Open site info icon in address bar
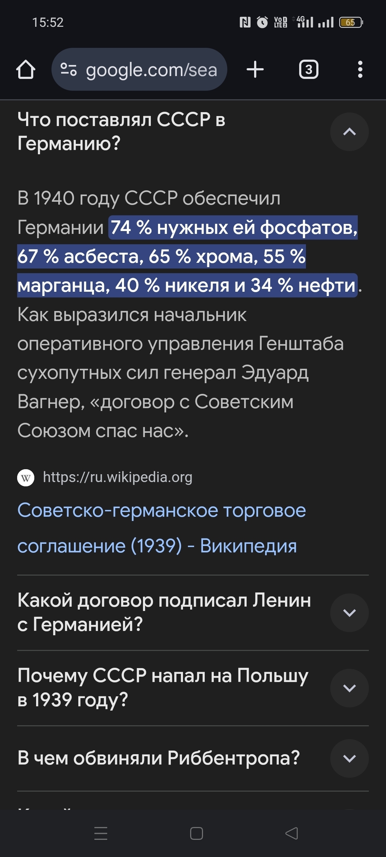386x857 pixels. [68, 69]
